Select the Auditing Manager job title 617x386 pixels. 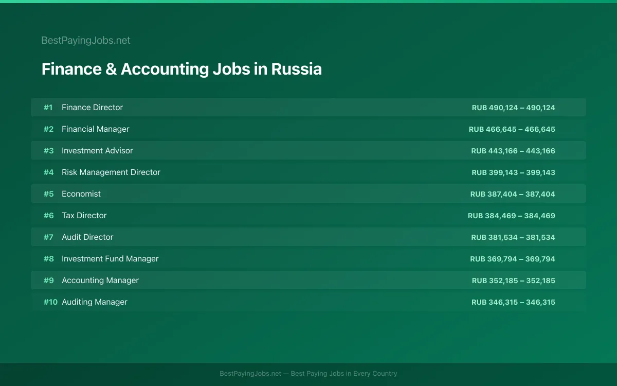[95, 302]
